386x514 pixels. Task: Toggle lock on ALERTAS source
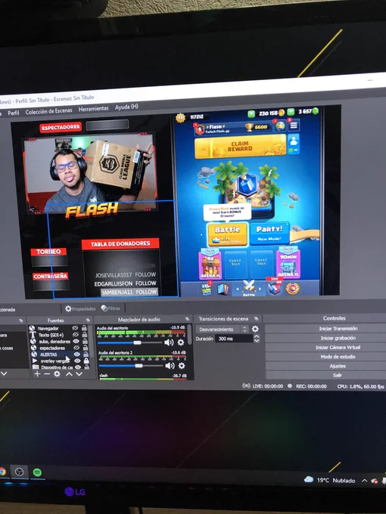86,355
